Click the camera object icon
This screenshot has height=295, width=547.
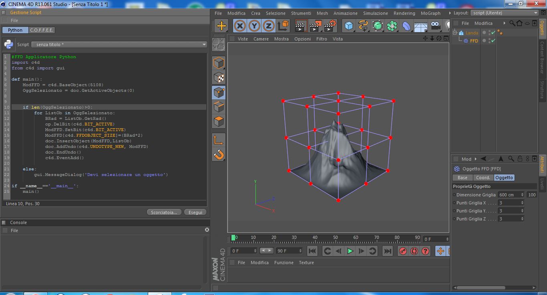click(x=435, y=26)
